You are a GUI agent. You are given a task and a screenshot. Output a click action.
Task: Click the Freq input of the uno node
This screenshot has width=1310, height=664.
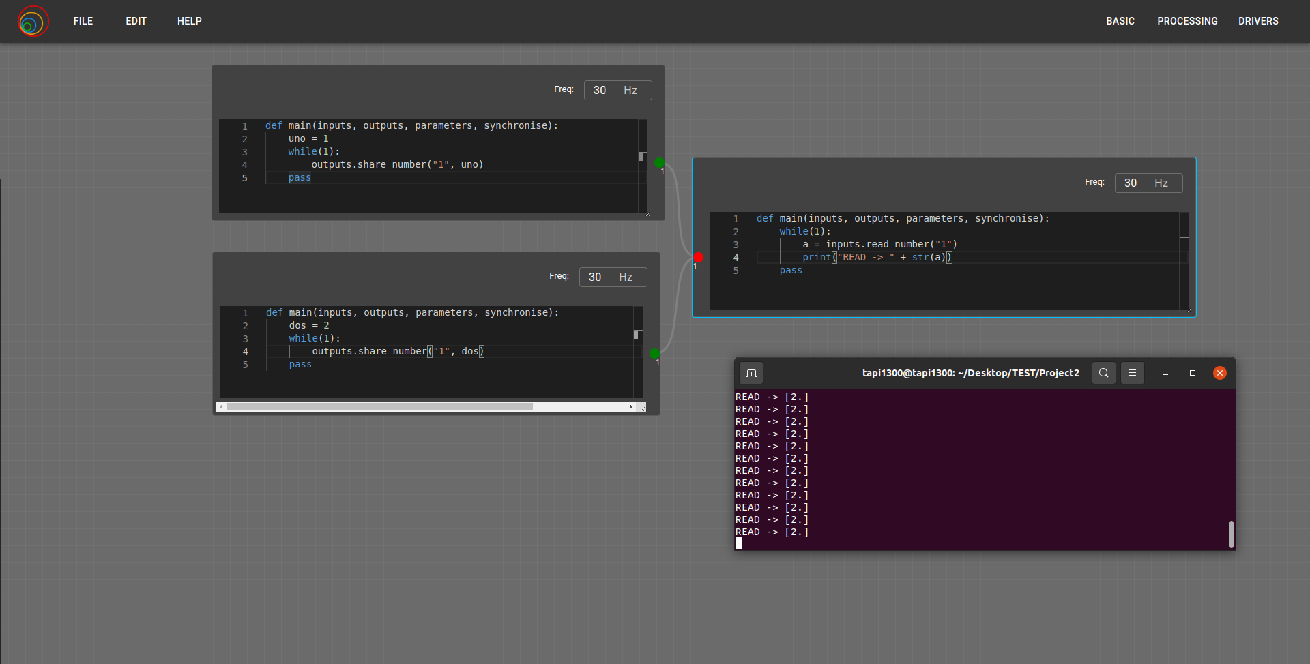click(600, 90)
